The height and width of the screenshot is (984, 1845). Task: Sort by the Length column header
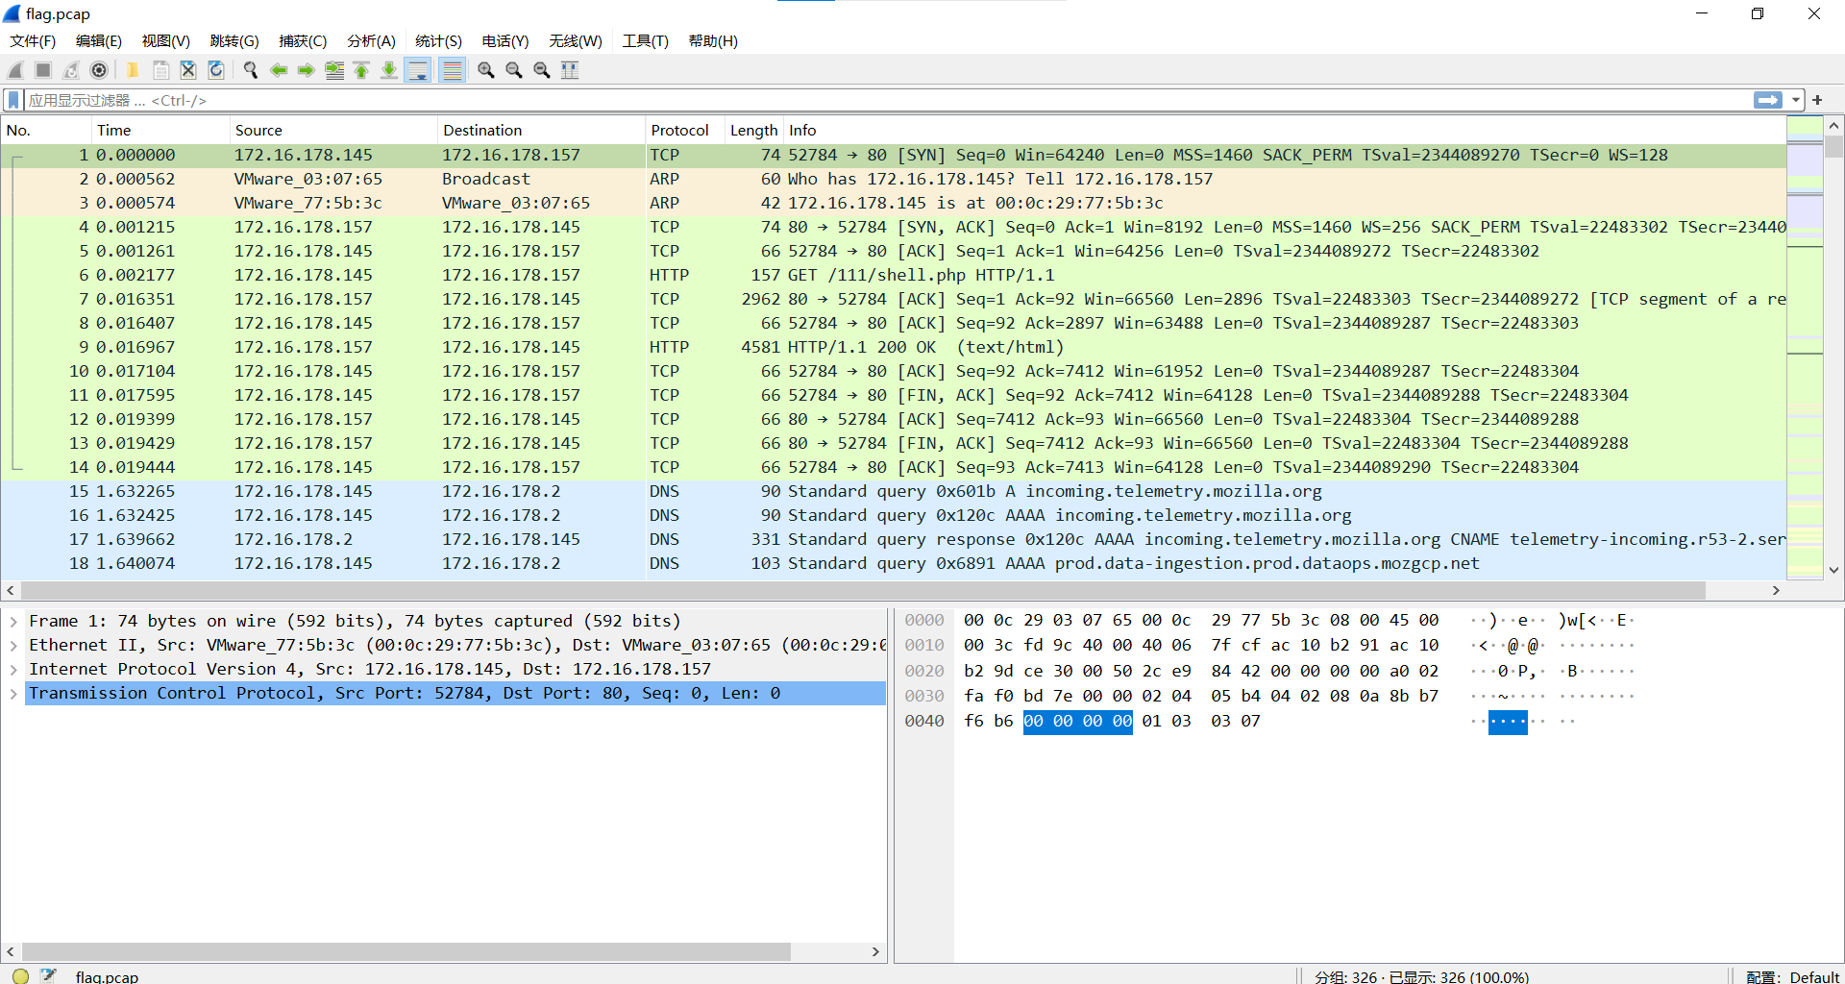coord(753,131)
